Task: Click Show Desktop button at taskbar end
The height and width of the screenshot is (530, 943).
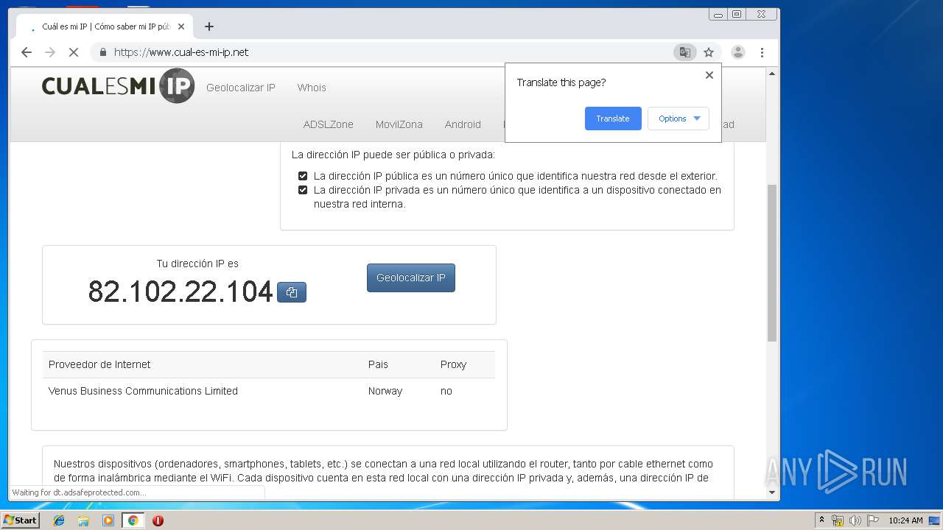Action: tap(935, 520)
